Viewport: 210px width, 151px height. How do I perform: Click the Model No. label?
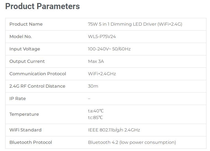[x=20, y=37]
